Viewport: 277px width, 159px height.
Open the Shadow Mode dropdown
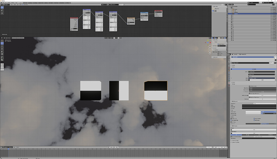click(263, 90)
